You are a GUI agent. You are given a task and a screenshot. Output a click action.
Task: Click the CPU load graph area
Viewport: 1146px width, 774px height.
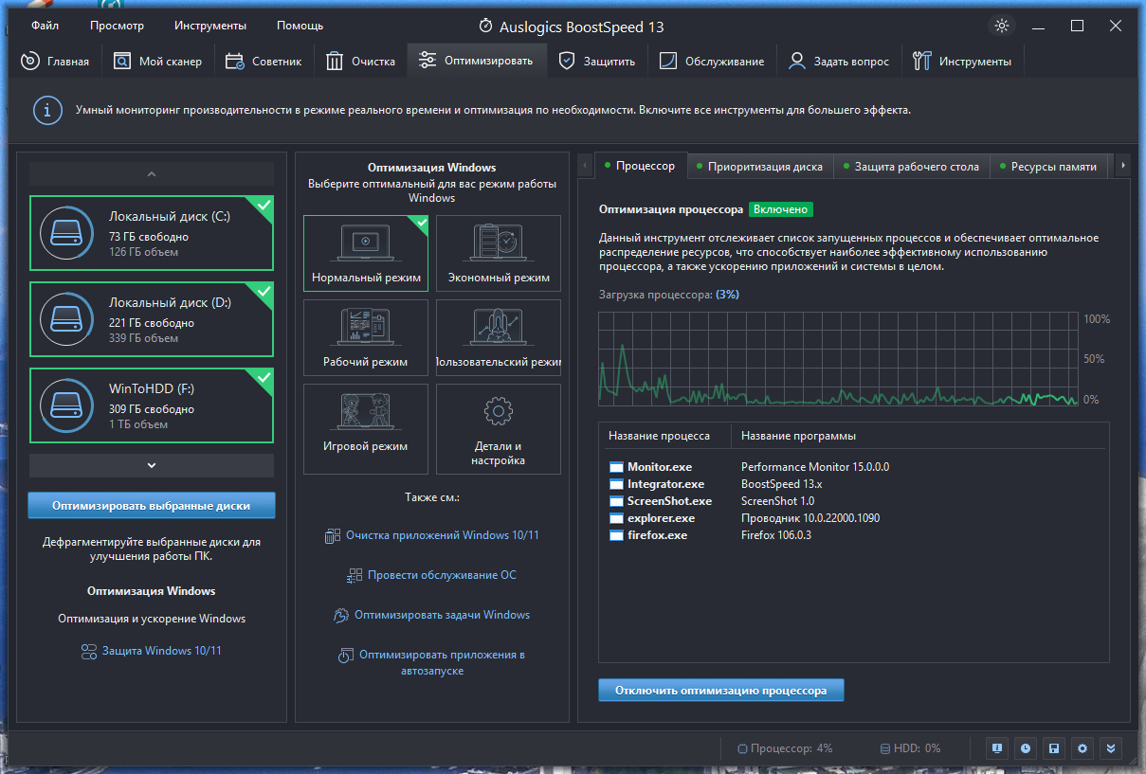839,360
